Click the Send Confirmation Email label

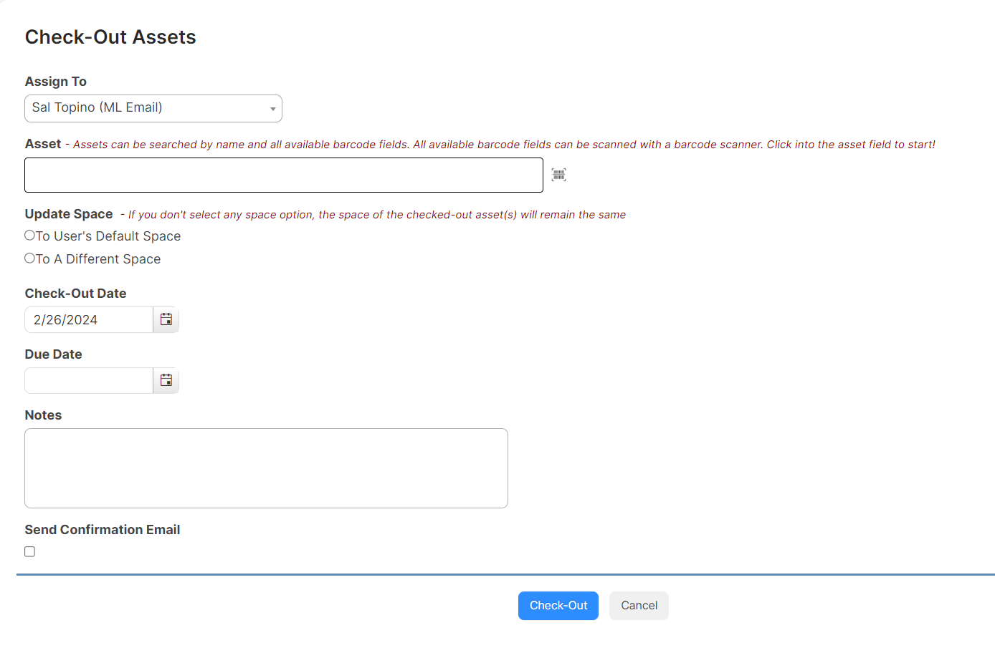point(103,530)
